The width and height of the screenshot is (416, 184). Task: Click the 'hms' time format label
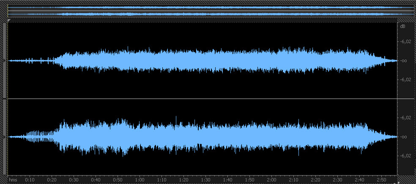(x=13, y=180)
